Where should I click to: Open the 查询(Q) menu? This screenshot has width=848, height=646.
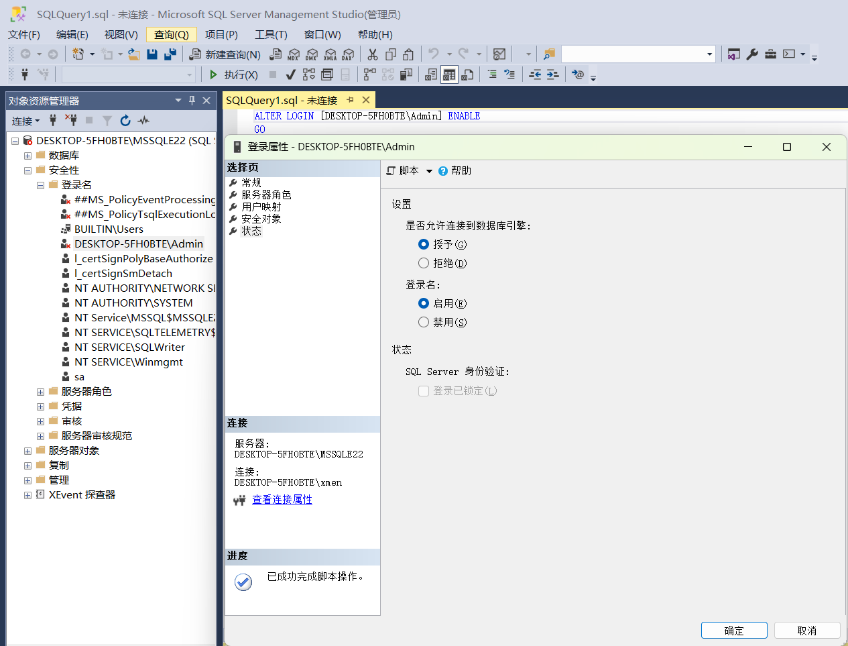[x=170, y=34]
